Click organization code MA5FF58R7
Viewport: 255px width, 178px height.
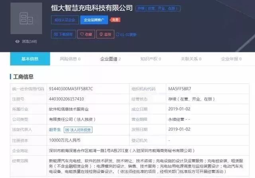[180, 89]
